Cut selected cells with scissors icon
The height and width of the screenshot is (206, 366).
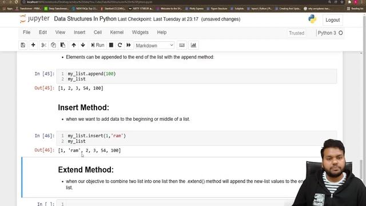click(x=43, y=45)
